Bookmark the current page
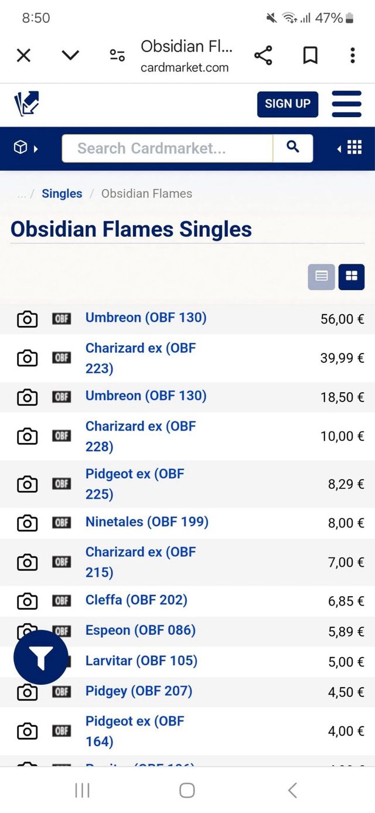Image resolution: width=375 pixels, height=813 pixels. point(311,55)
